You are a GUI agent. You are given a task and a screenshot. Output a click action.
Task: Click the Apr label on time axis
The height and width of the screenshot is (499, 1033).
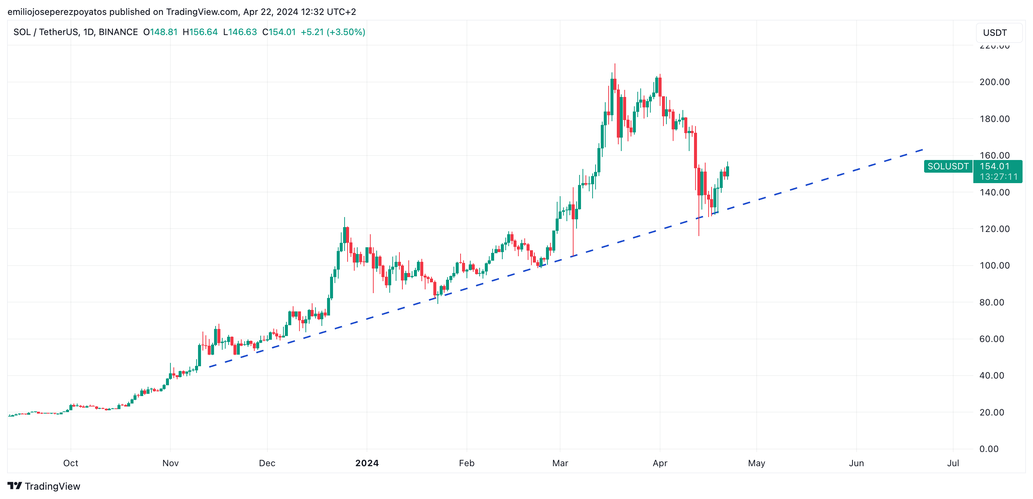tap(660, 463)
